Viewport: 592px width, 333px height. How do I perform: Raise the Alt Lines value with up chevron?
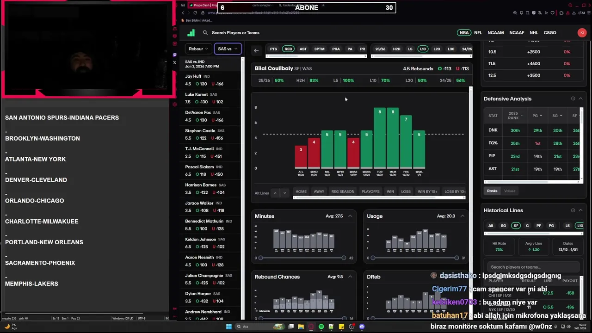[275, 193]
